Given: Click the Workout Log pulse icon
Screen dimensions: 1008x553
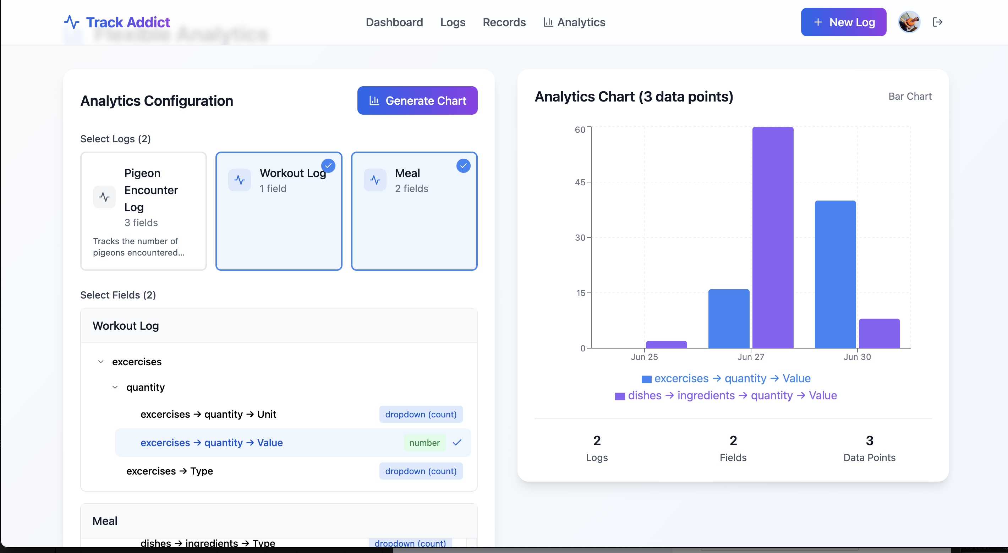Looking at the screenshot, I should [x=240, y=180].
